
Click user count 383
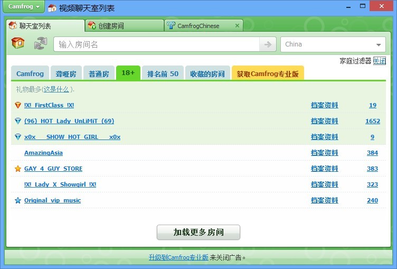pyautogui.click(x=372, y=169)
